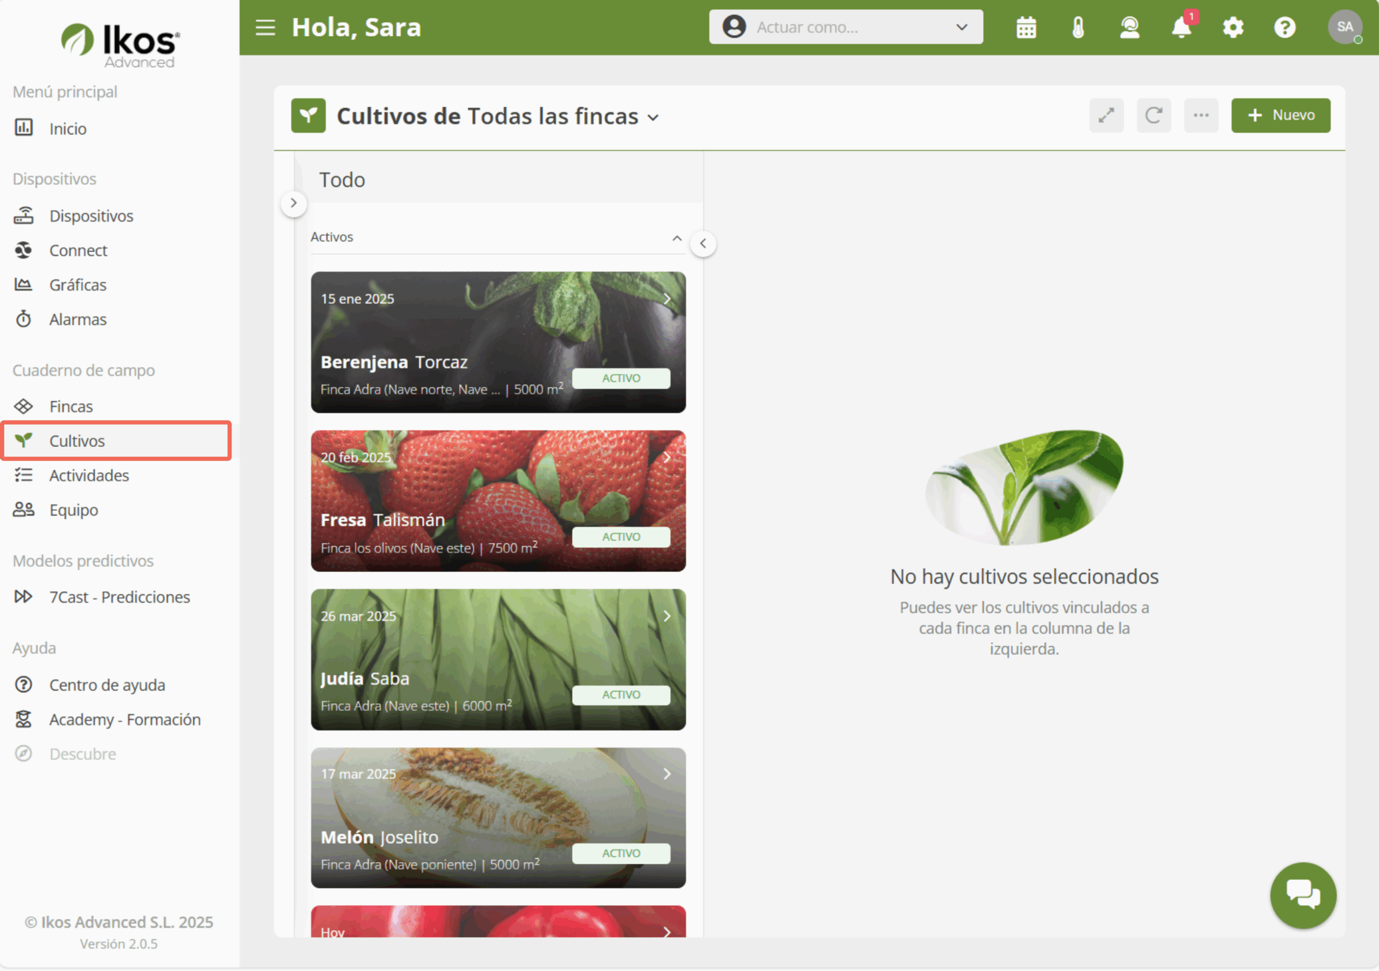
Task: Go to Fincas in the sidebar
Action: click(71, 407)
